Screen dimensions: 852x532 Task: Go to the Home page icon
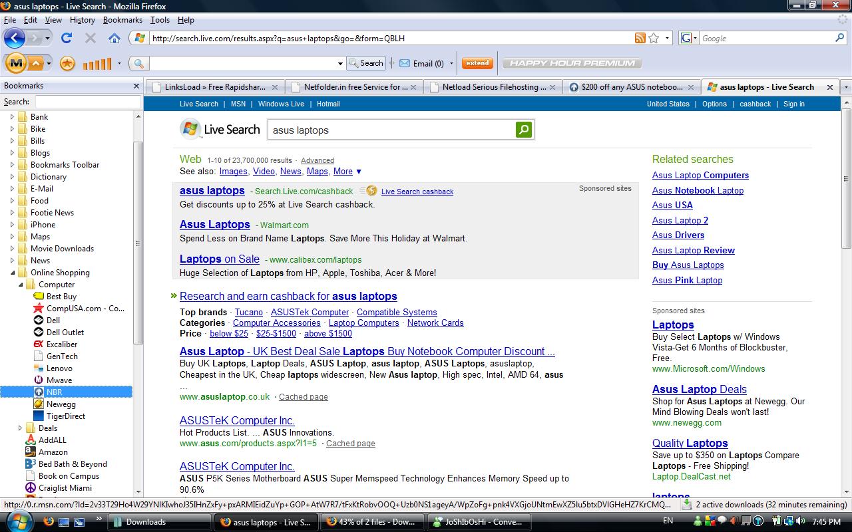pos(114,38)
